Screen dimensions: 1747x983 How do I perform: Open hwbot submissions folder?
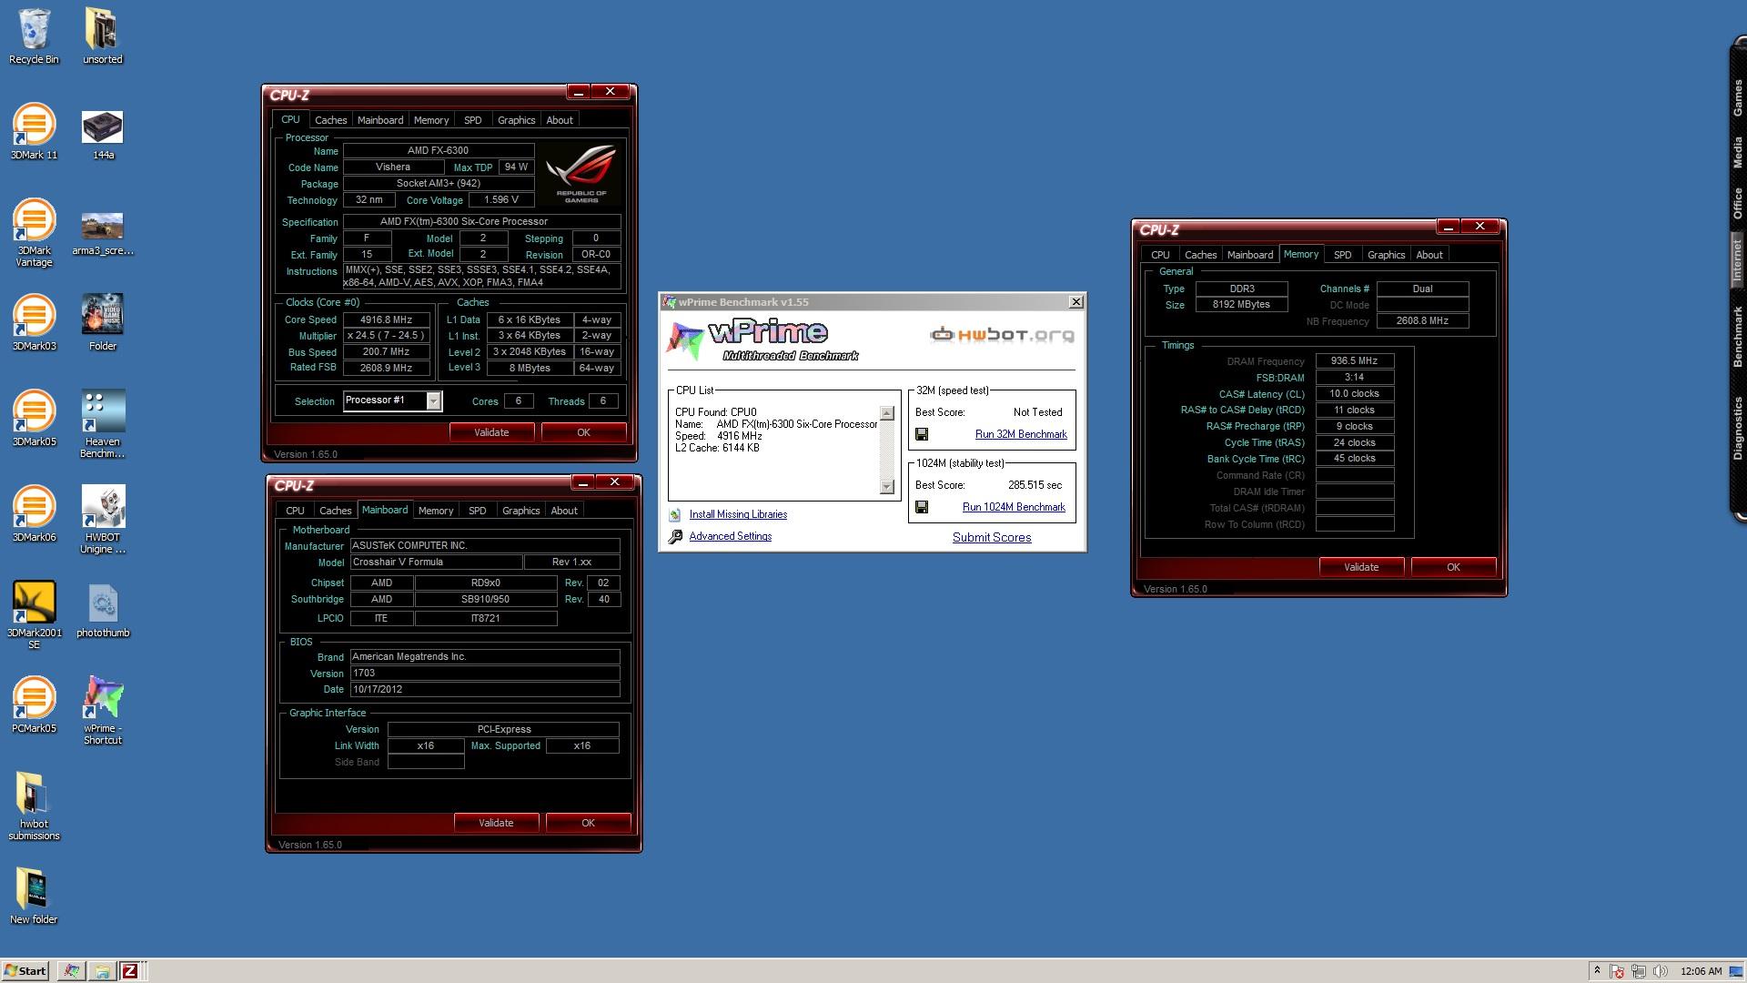[x=34, y=806]
